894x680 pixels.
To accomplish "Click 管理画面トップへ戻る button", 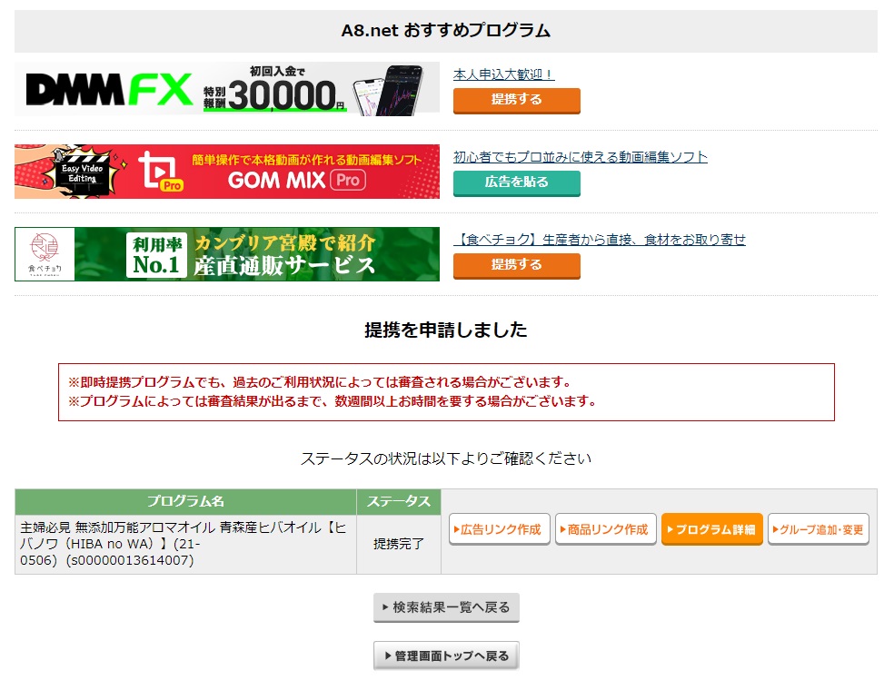I will tap(446, 655).
